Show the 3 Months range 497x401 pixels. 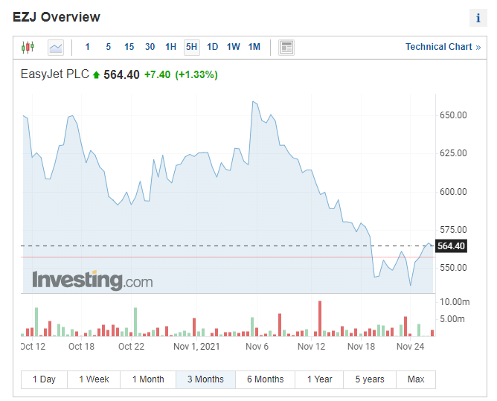[205, 379]
